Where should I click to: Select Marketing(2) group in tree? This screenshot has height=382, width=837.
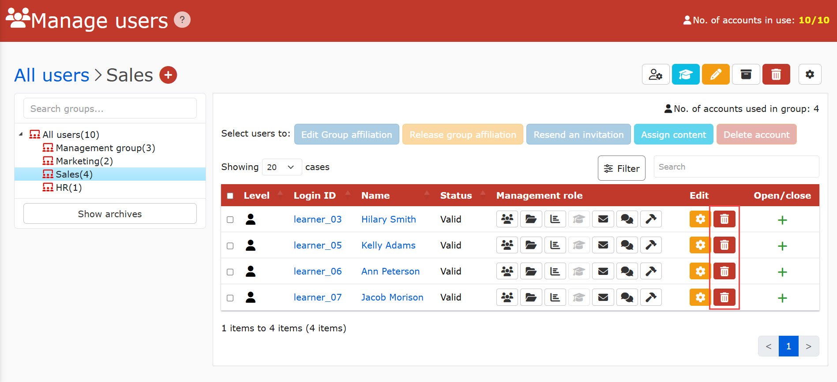[x=84, y=161]
